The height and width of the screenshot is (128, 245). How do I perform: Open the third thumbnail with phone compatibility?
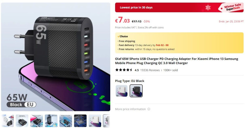(x=36, y=121)
